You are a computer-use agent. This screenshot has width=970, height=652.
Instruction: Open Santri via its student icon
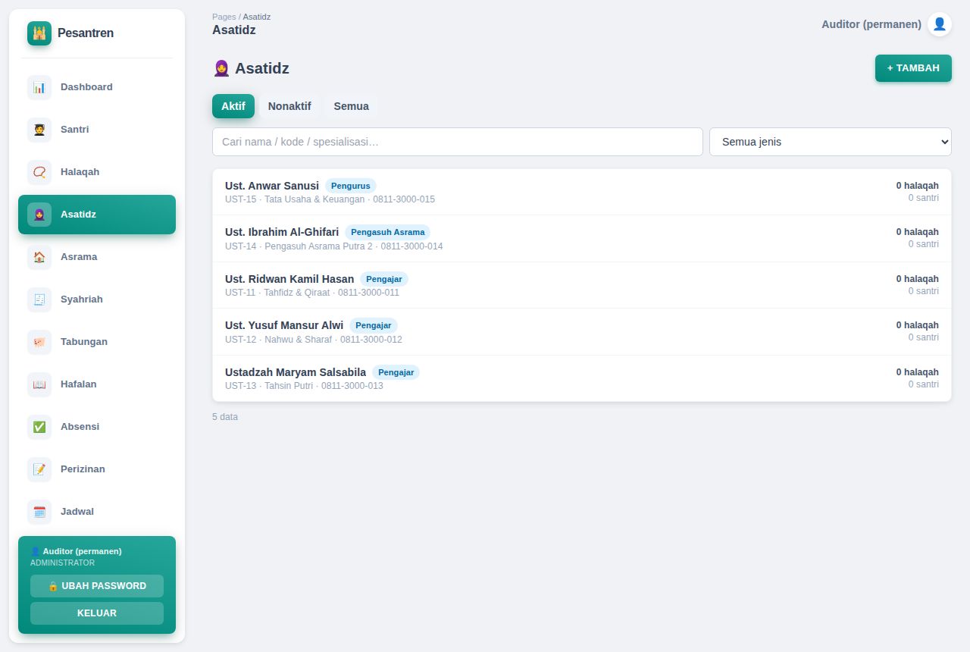coord(39,130)
